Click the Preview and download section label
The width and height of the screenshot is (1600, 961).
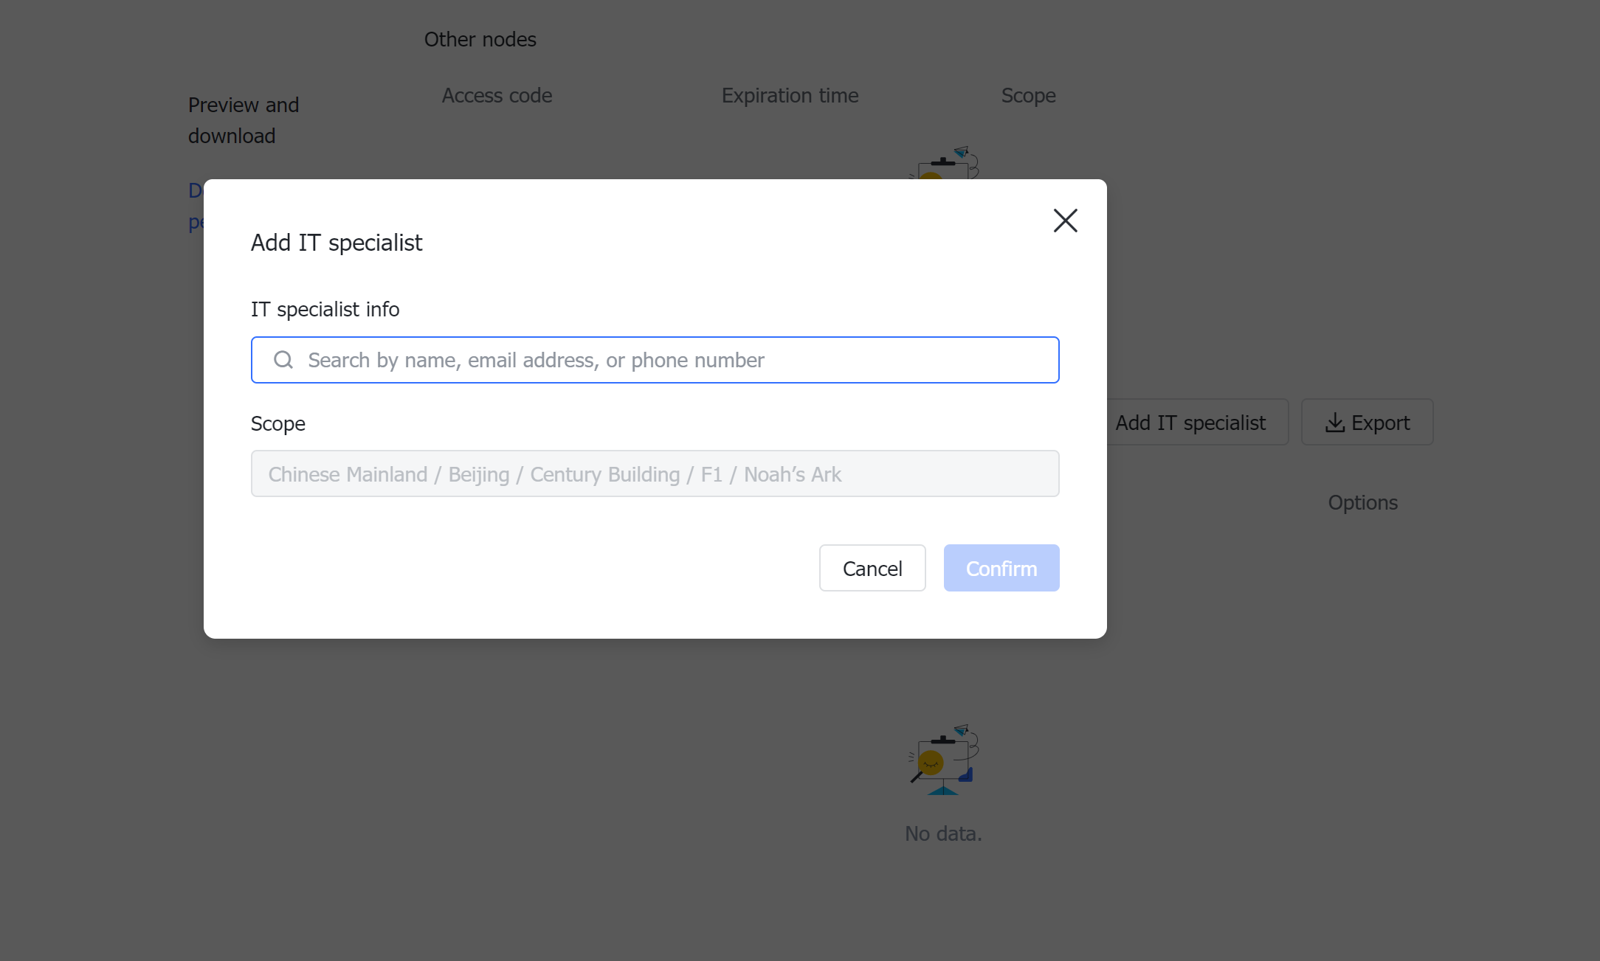[x=244, y=119]
